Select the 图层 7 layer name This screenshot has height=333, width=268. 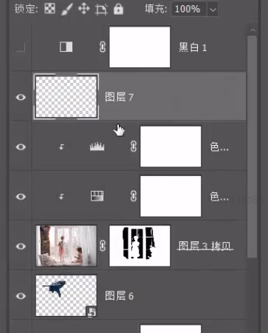pyautogui.click(x=119, y=97)
